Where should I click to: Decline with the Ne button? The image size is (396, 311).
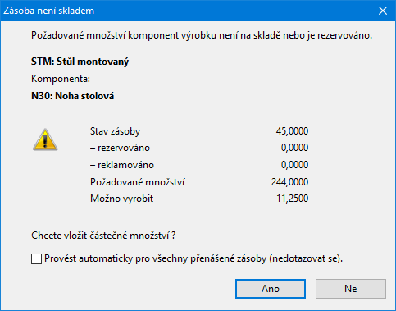pos(351,289)
